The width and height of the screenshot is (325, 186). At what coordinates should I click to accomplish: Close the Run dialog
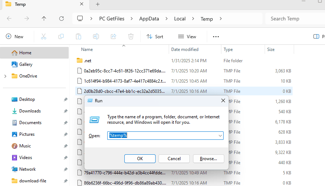tap(223, 101)
